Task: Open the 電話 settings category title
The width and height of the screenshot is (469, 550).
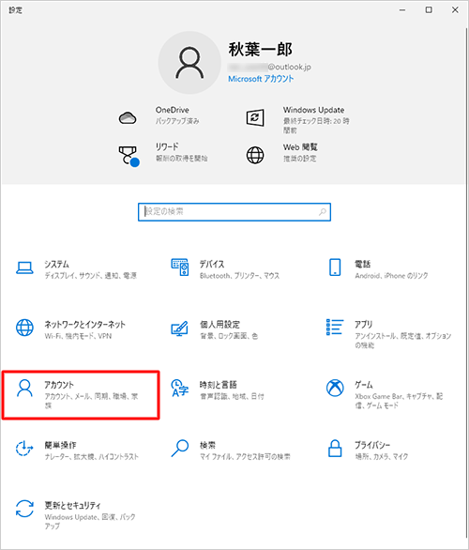Action: coord(362,264)
